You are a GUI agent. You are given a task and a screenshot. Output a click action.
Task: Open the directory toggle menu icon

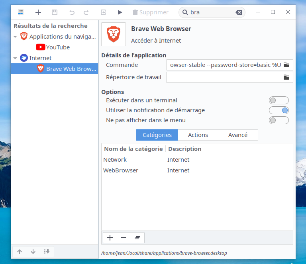coord(21,12)
